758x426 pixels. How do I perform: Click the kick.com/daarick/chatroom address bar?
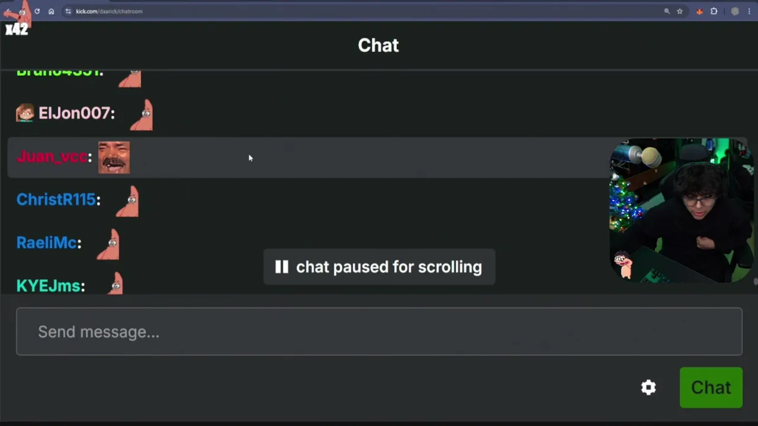click(x=109, y=11)
